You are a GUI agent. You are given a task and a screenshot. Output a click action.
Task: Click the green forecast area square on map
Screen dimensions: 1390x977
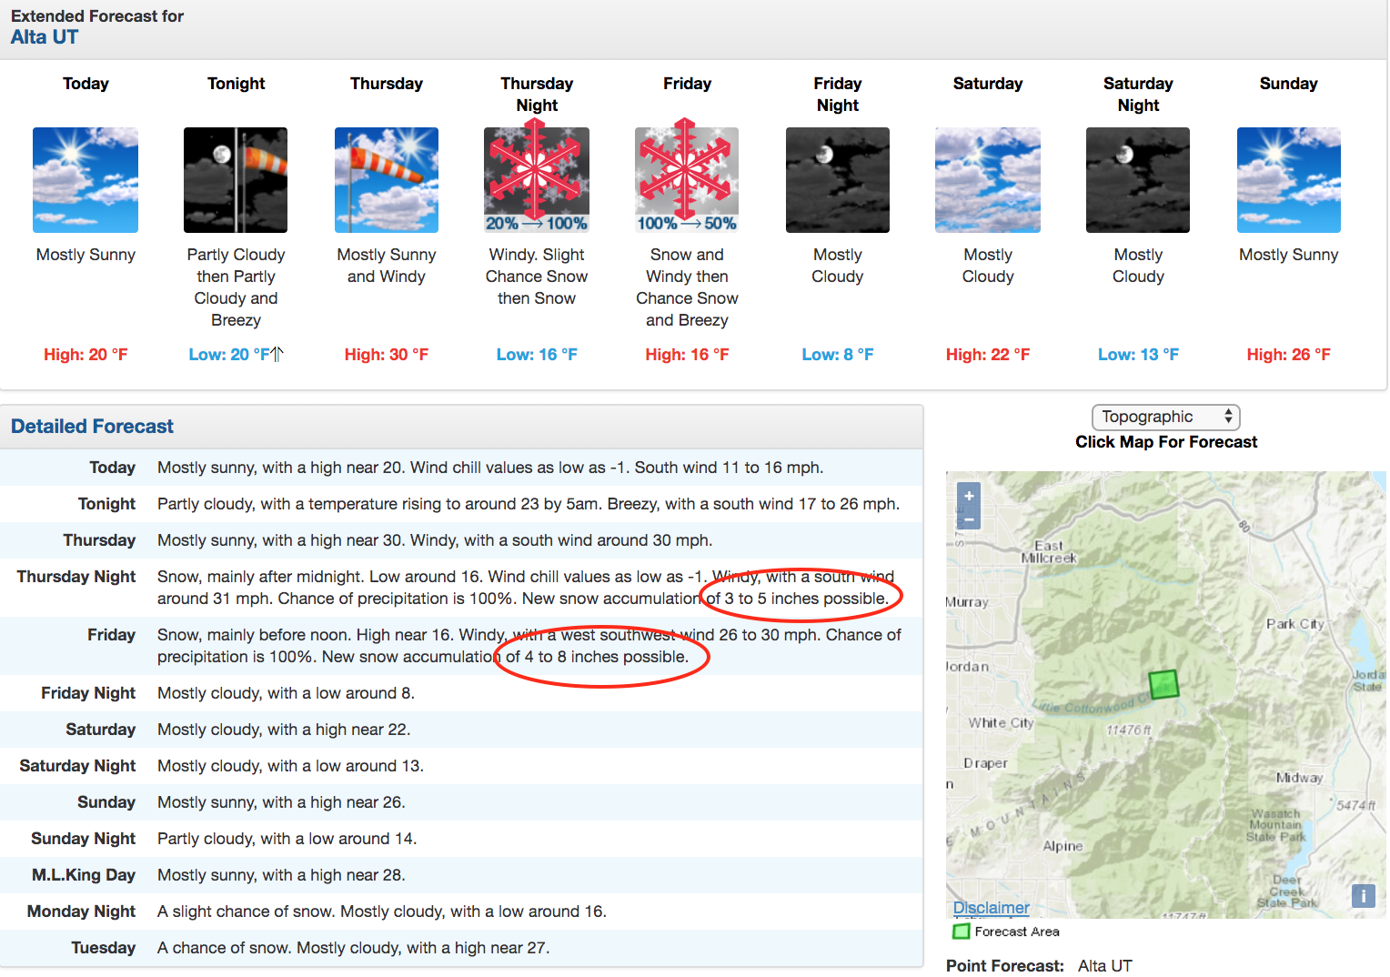click(1163, 684)
